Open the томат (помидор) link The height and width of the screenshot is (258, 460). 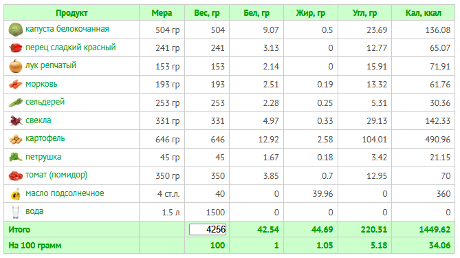point(56,175)
